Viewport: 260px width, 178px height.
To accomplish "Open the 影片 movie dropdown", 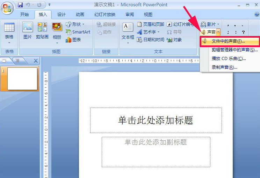I will [x=210, y=24].
